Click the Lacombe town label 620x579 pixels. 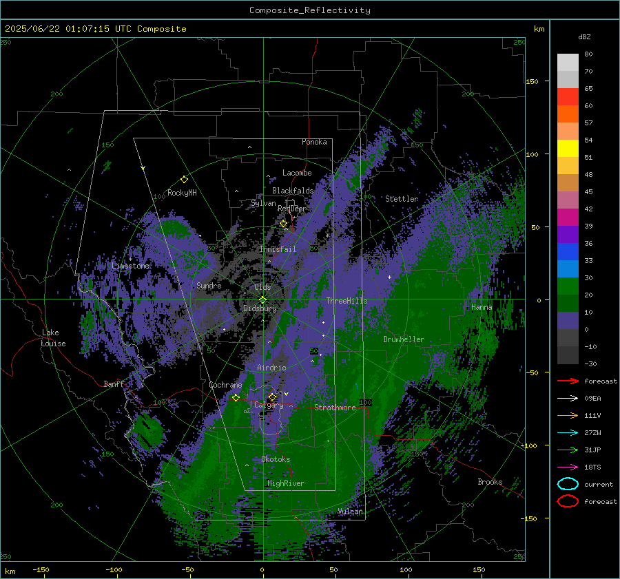coord(297,173)
